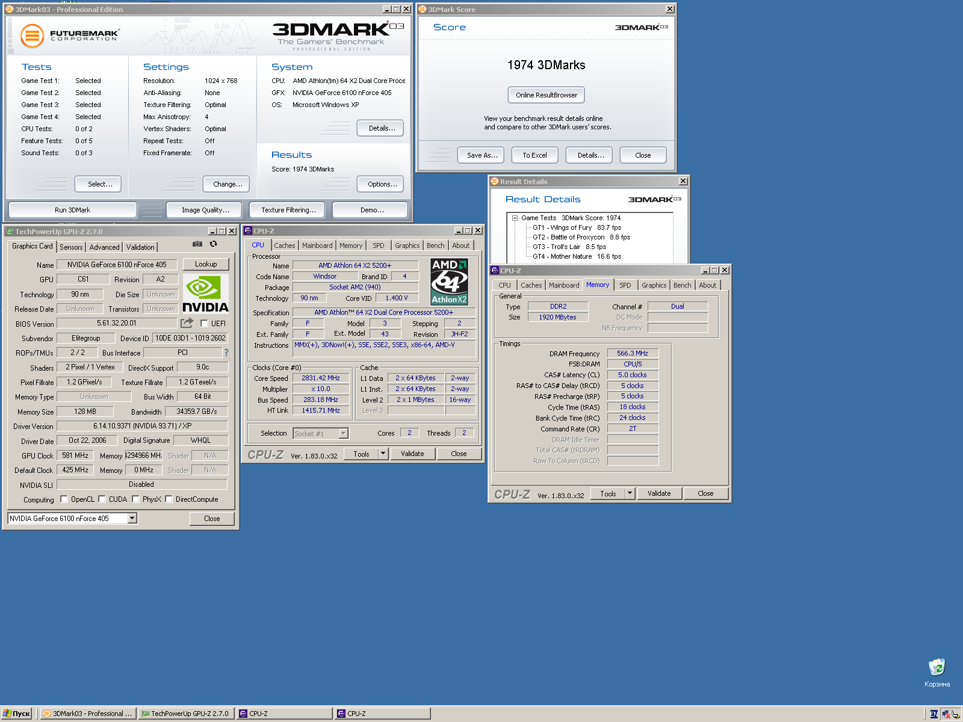The height and width of the screenshot is (722, 963).
Task: Click Online ResultBrowser button
Action: click(547, 95)
